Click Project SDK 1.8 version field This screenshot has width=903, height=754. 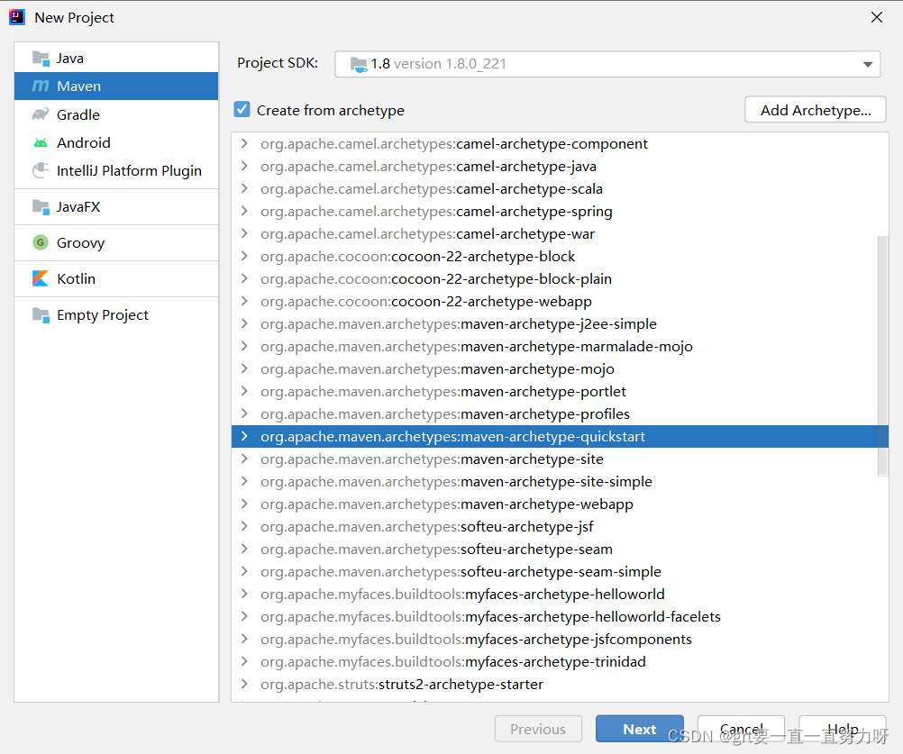[607, 64]
